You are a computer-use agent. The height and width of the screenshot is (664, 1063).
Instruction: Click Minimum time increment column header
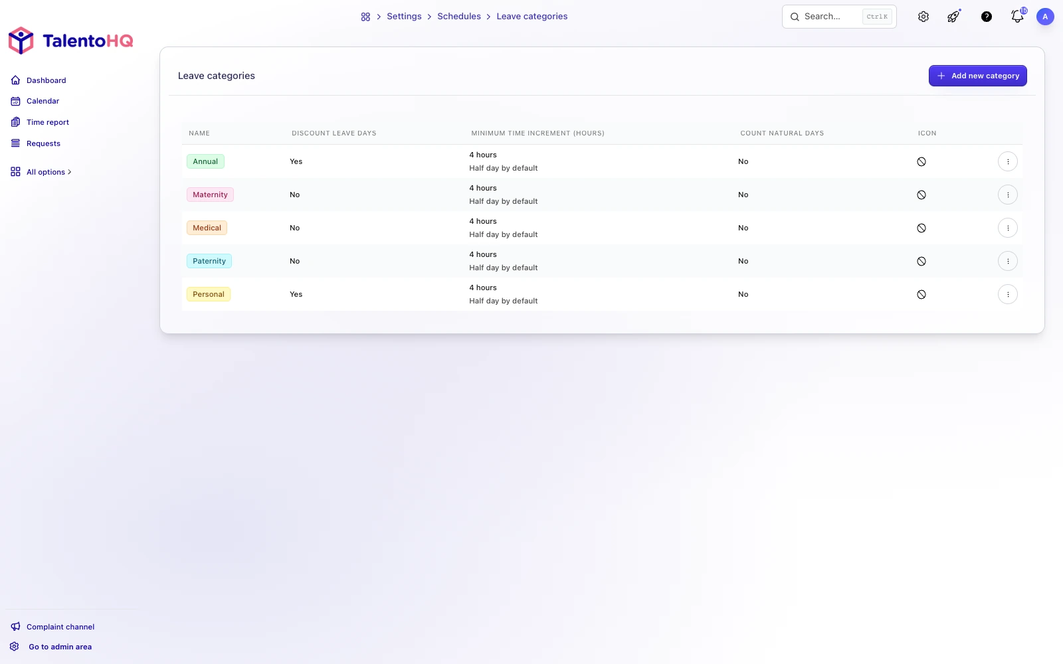(x=537, y=133)
